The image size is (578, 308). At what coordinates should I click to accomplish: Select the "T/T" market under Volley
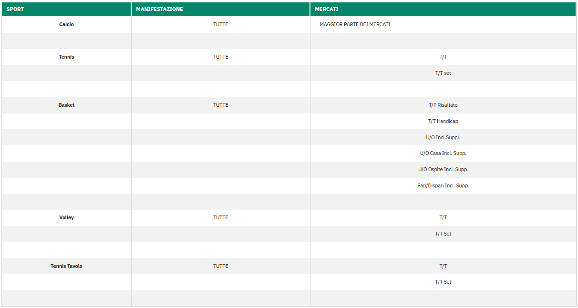click(x=443, y=217)
